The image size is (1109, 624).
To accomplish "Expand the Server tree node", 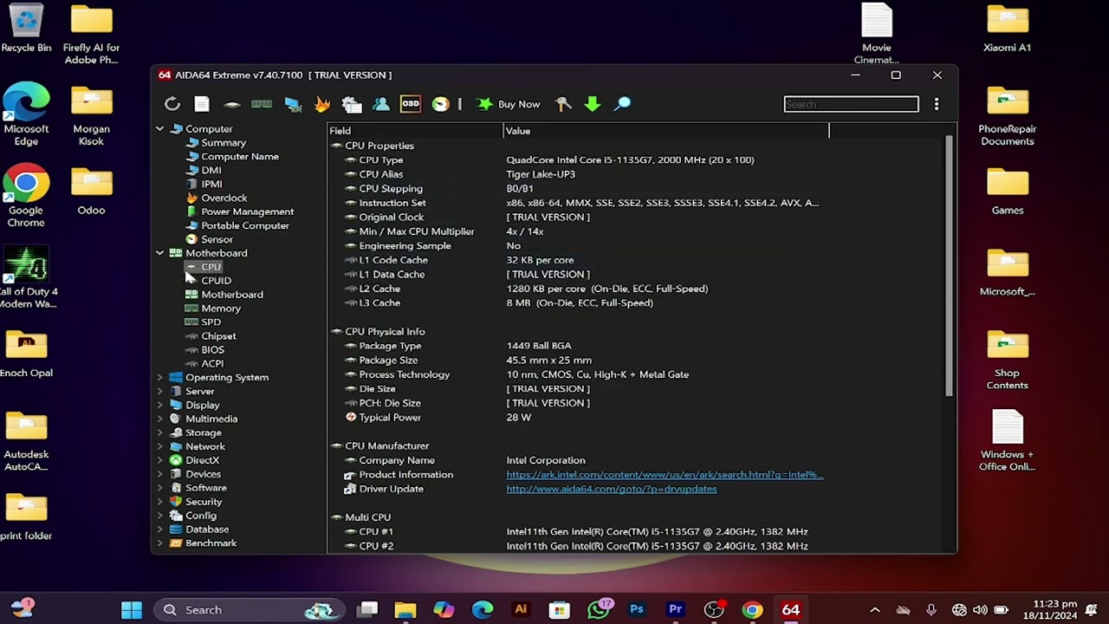I will (x=159, y=392).
